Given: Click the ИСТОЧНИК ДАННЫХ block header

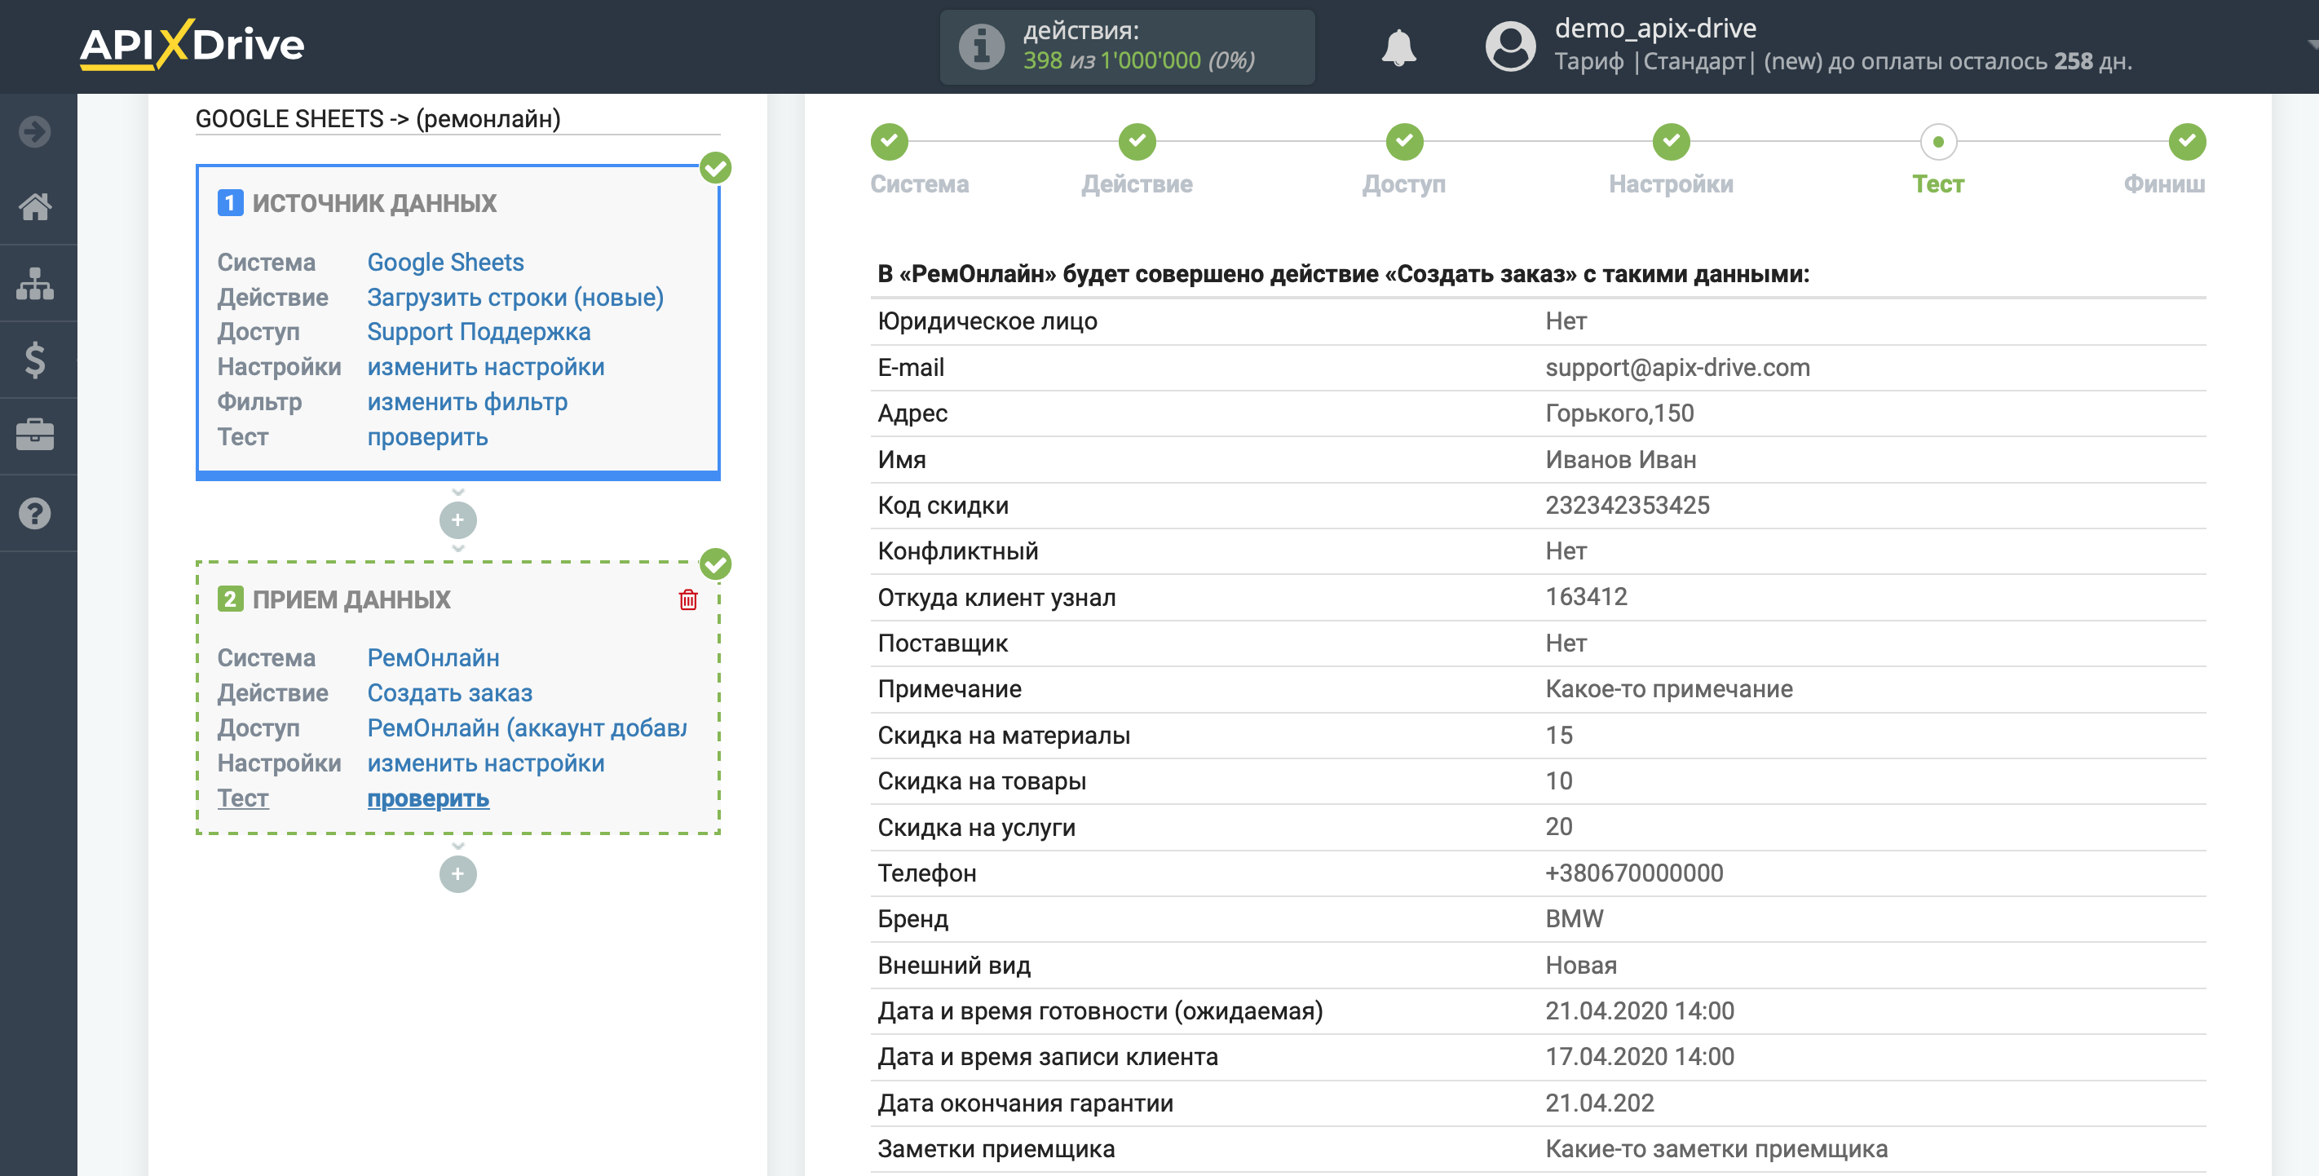Looking at the screenshot, I should tap(373, 202).
